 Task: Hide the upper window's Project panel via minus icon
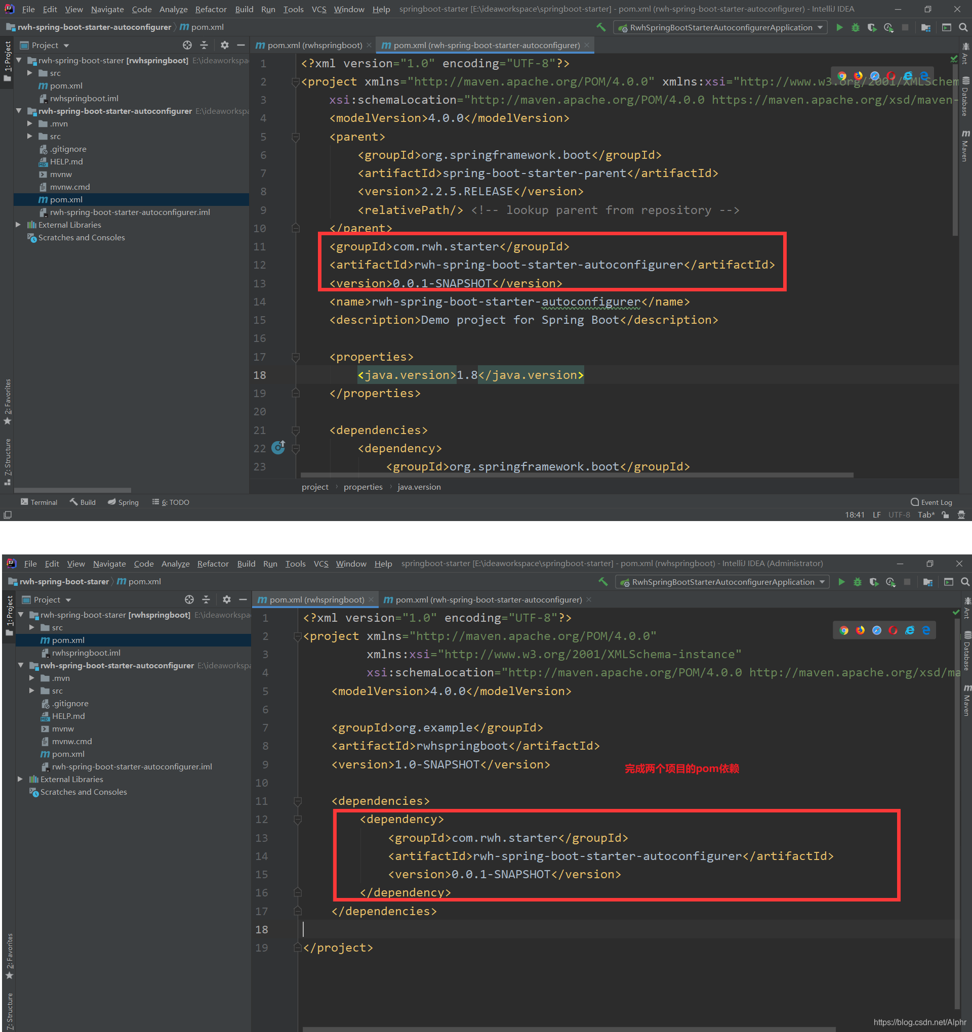pos(240,45)
